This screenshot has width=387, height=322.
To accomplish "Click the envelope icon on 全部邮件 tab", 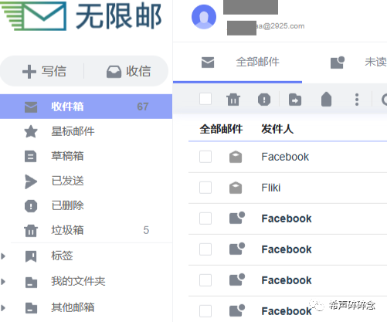I will 208,63.
